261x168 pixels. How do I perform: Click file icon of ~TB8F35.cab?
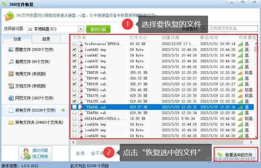(x=81, y=72)
